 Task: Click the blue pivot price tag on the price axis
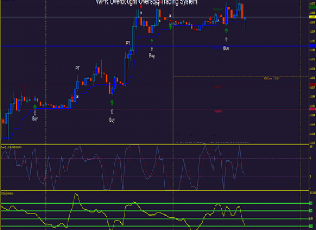coord(313,46)
